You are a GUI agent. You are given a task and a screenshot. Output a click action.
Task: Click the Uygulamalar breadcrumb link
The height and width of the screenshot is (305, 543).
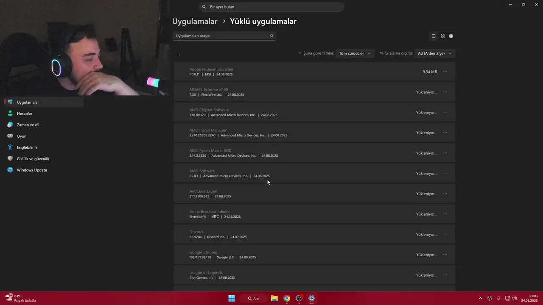[x=195, y=21]
